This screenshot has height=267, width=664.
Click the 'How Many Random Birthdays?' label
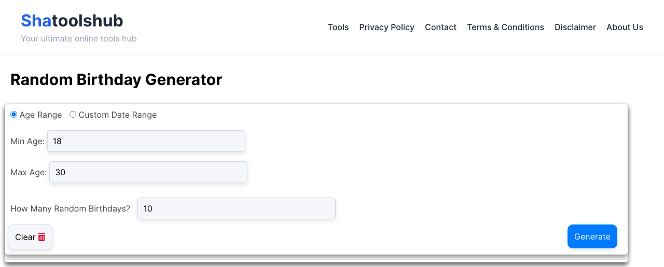[x=70, y=208]
